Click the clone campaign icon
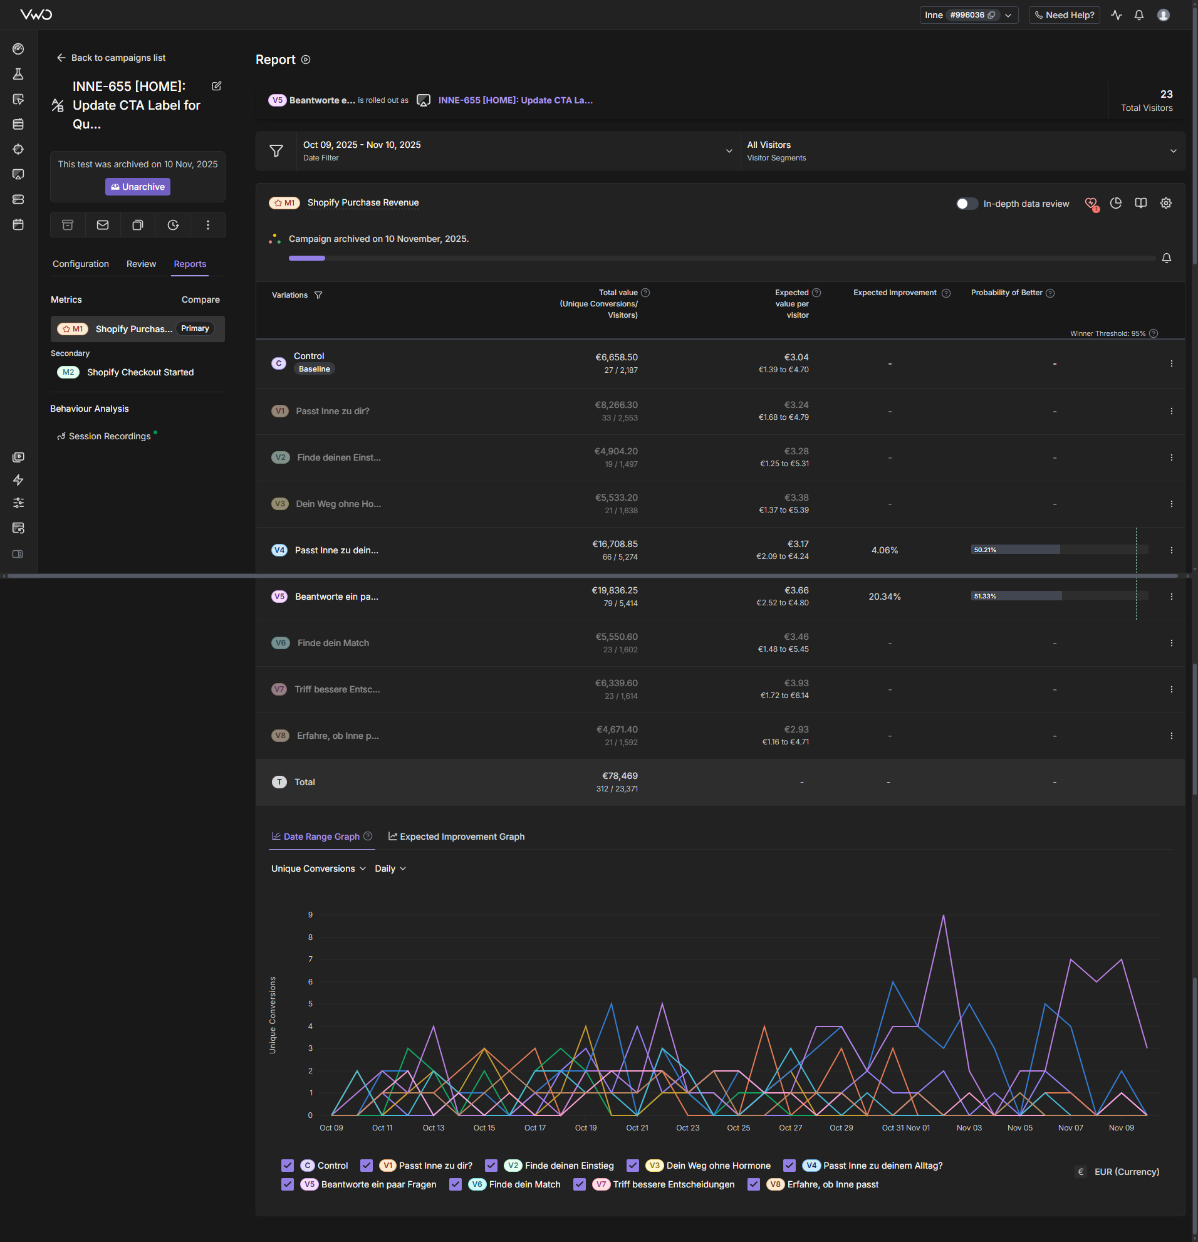This screenshot has width=1198, height=1242. [x=137, y=225]
